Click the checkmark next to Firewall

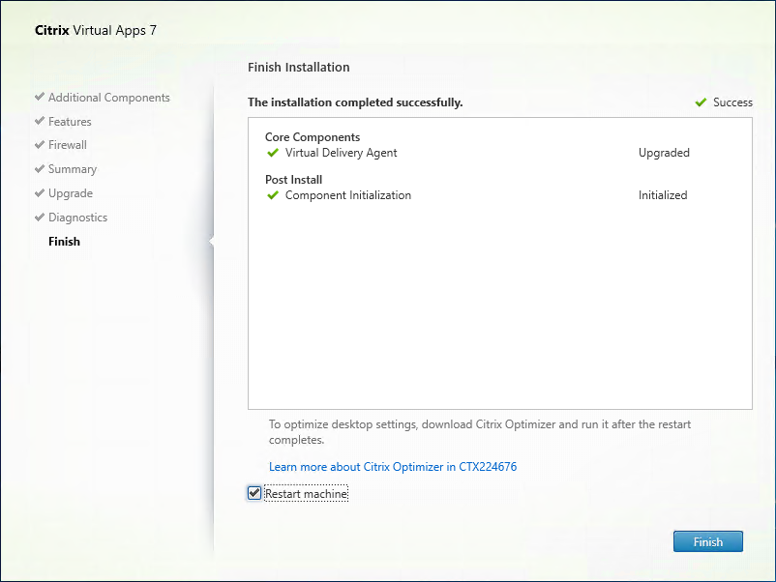click(40, 144)
